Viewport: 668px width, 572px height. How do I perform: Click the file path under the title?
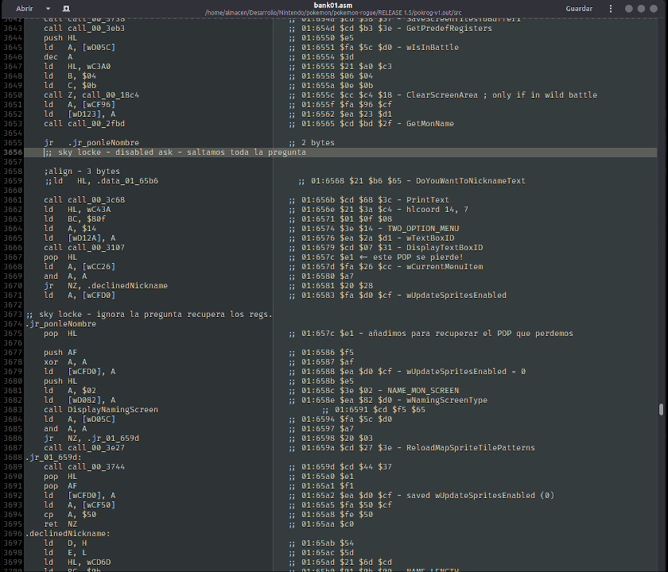point(333,13)
